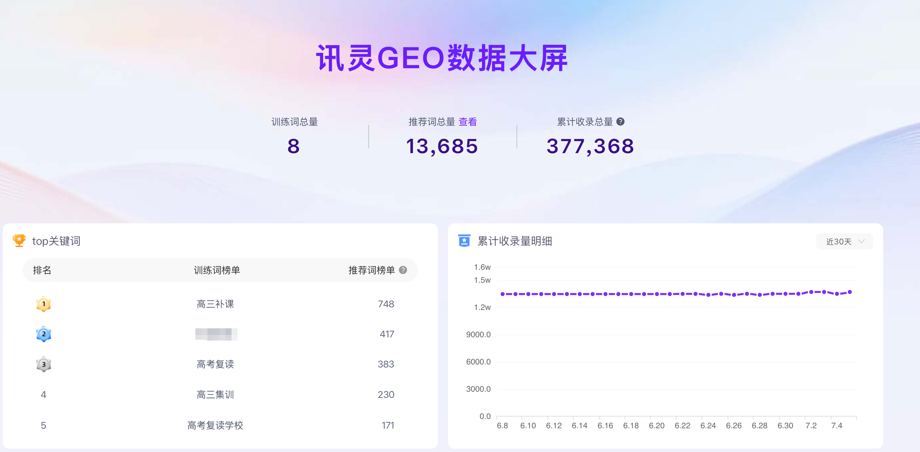Click the chart data point at 6.8

(x=502, y=294)
